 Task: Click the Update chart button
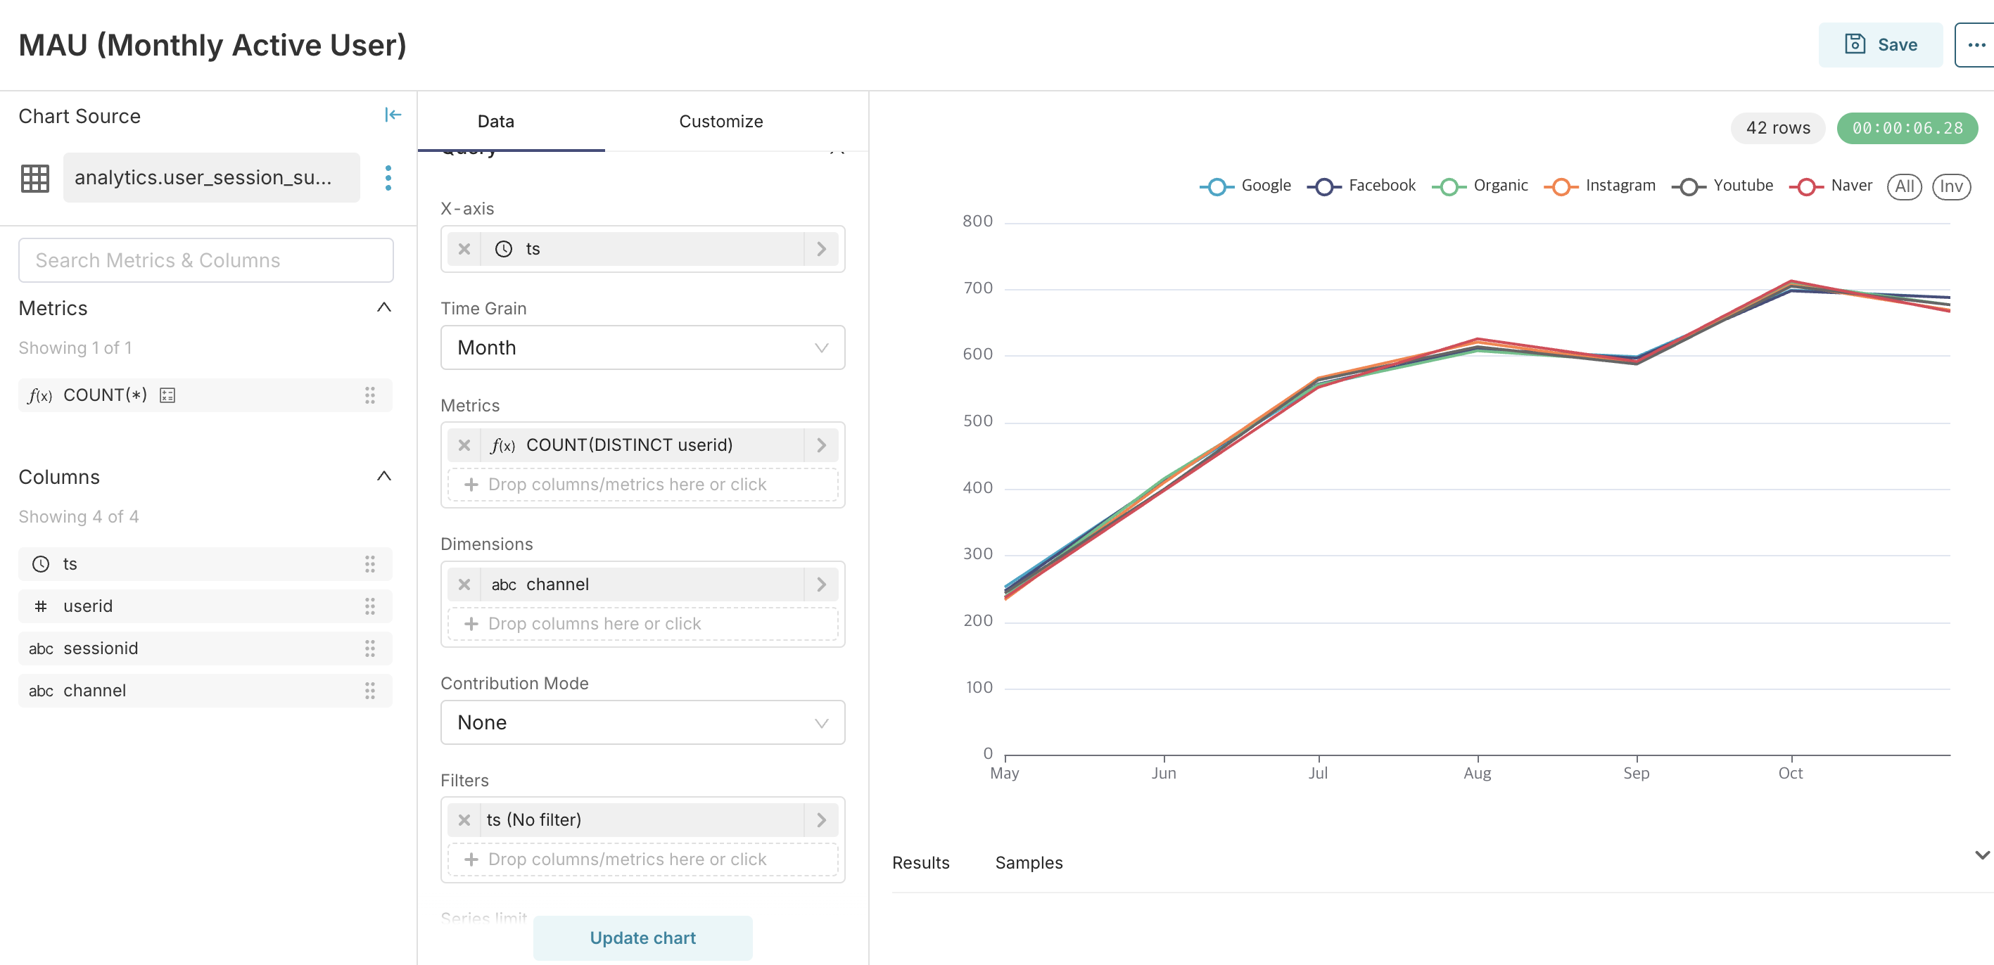coord(642,937)
